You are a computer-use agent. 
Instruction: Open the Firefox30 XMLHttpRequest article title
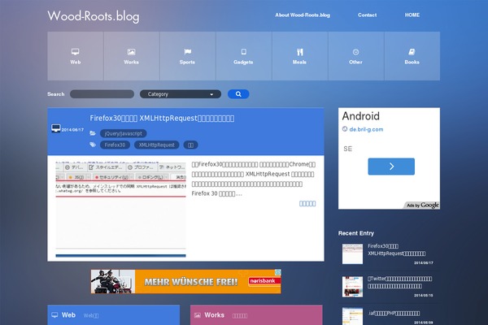tap(162, 118)
